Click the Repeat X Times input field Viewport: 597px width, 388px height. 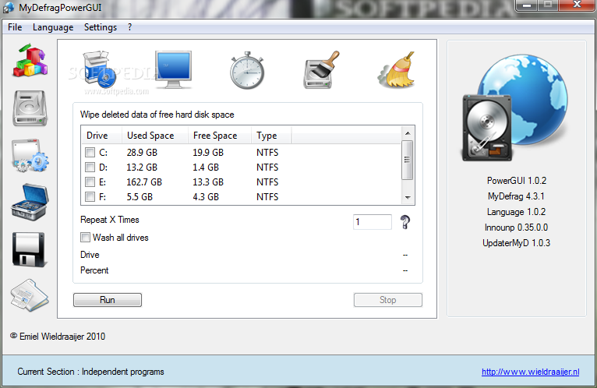tap(372, 221)
